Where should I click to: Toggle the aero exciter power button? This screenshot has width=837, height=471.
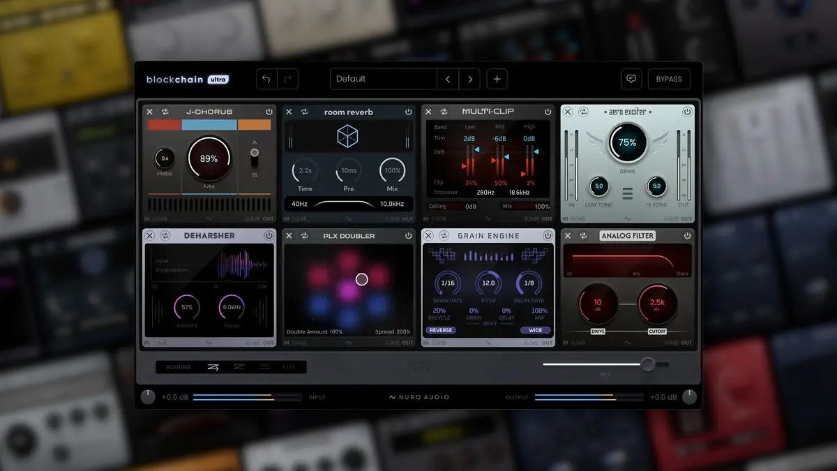687,112
